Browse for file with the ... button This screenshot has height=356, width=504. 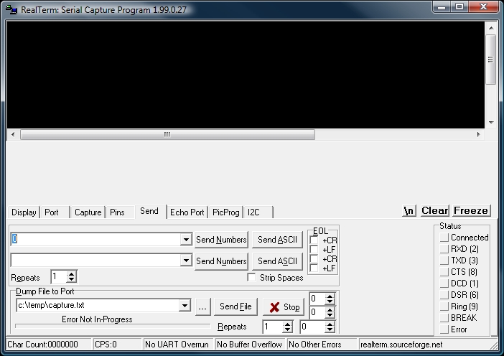[x=202, y=307]
